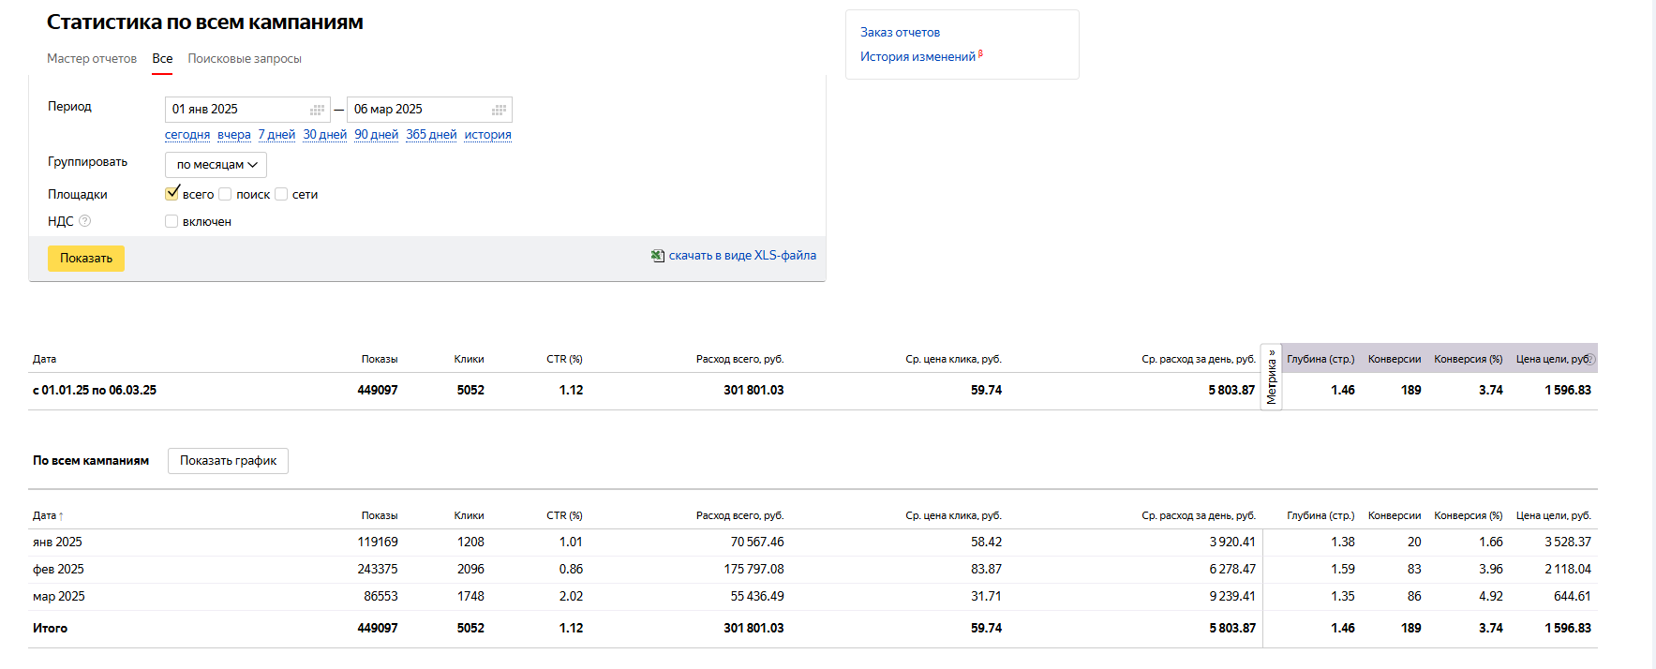The image size is (1656, 669).
Task: Open the 'по месяцам' grouping dropdown
Action: 216,165
